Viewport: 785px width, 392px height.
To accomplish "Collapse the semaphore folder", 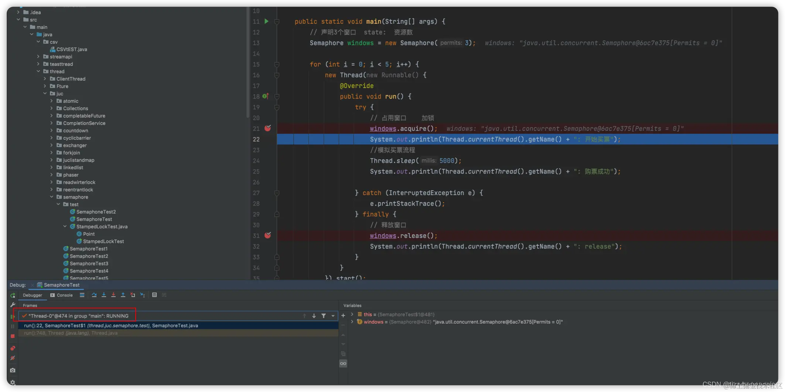I will point(51,197).
